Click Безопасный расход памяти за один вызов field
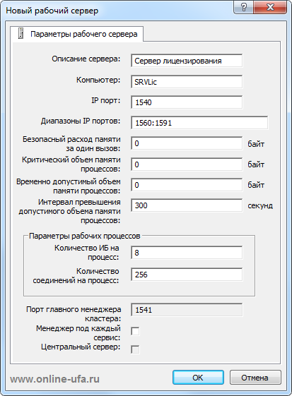The image size is (292, 396). pos(187,143)
